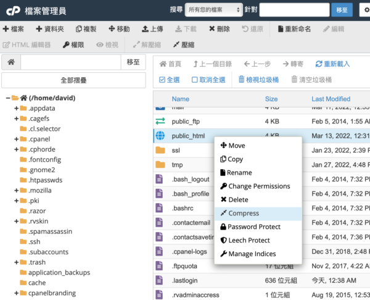
Task: Click the blue 移至 search button
Action: (342, 10)
